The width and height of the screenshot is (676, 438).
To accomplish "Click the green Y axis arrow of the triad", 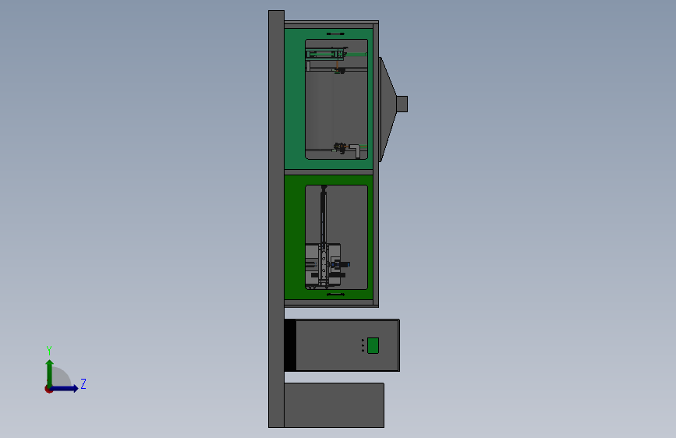I will click(x=50, y=373).
